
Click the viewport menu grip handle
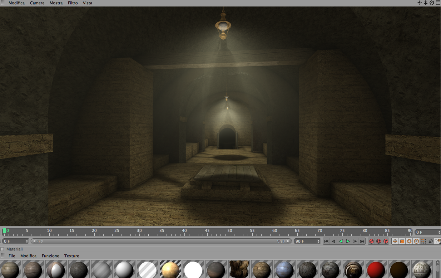click(x=3, y=3)
